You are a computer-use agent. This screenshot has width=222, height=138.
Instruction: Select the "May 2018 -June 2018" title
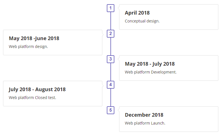click(34, 38)
